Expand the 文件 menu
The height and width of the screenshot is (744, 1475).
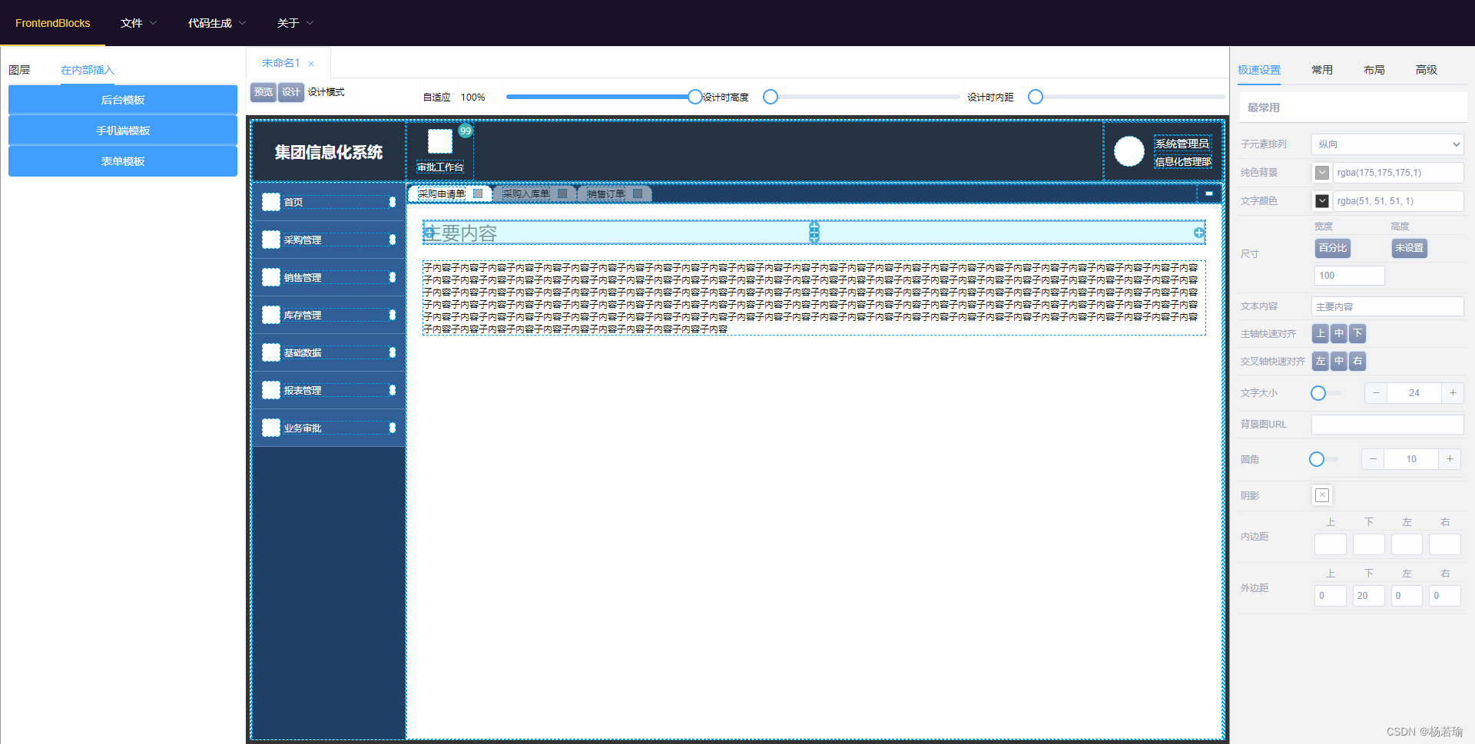pos(138,23)
